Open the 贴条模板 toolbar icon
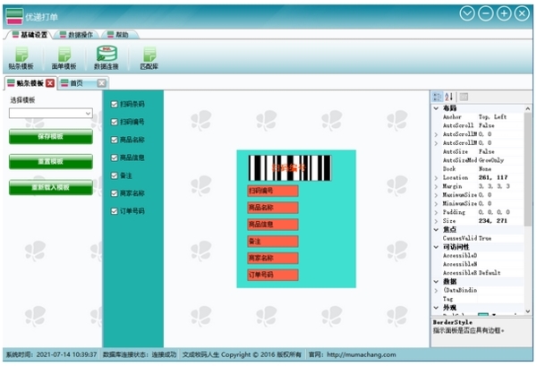Image resolution: width=537 pixels, height=366 pixels. pyautogui.click(x=21, y=58)
